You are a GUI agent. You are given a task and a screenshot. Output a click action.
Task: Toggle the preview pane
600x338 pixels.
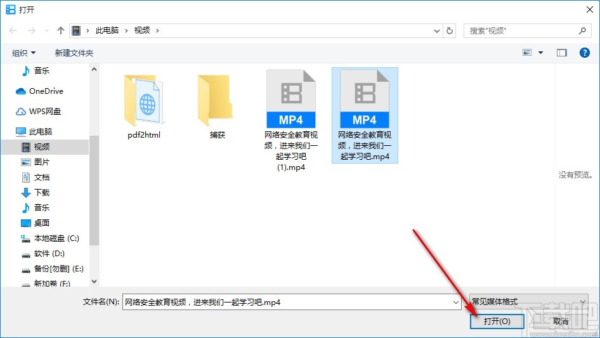point(561,53)
